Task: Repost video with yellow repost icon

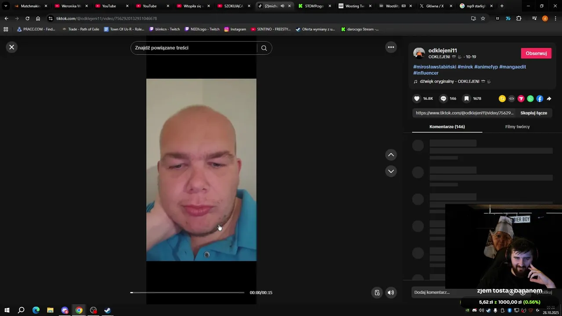Action: pos(502,99)
